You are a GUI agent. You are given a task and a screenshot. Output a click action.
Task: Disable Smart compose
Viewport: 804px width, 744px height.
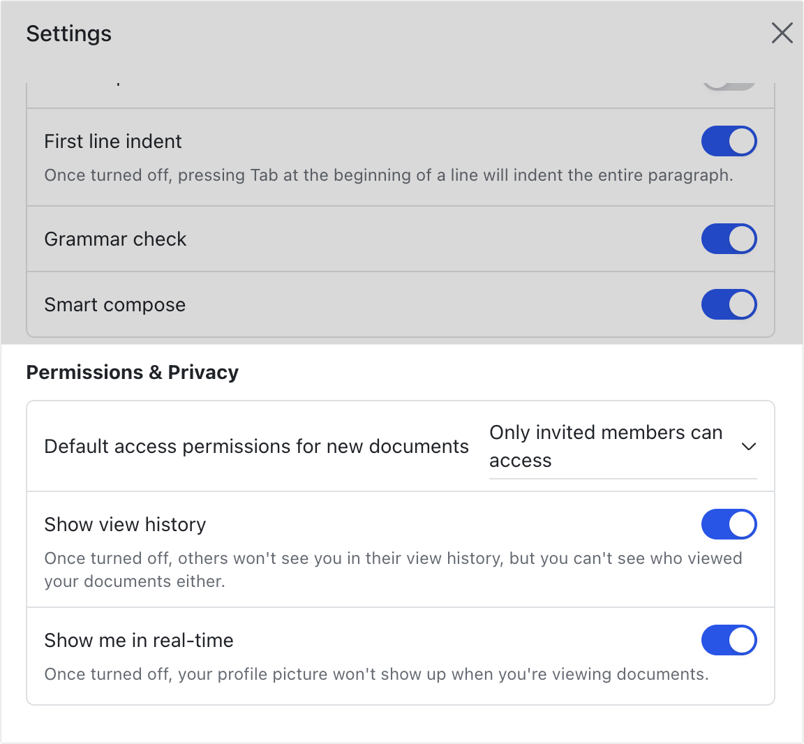click(x=729, y=304)
